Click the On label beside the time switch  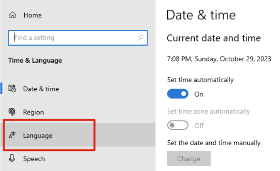click(x=198, y=94)
